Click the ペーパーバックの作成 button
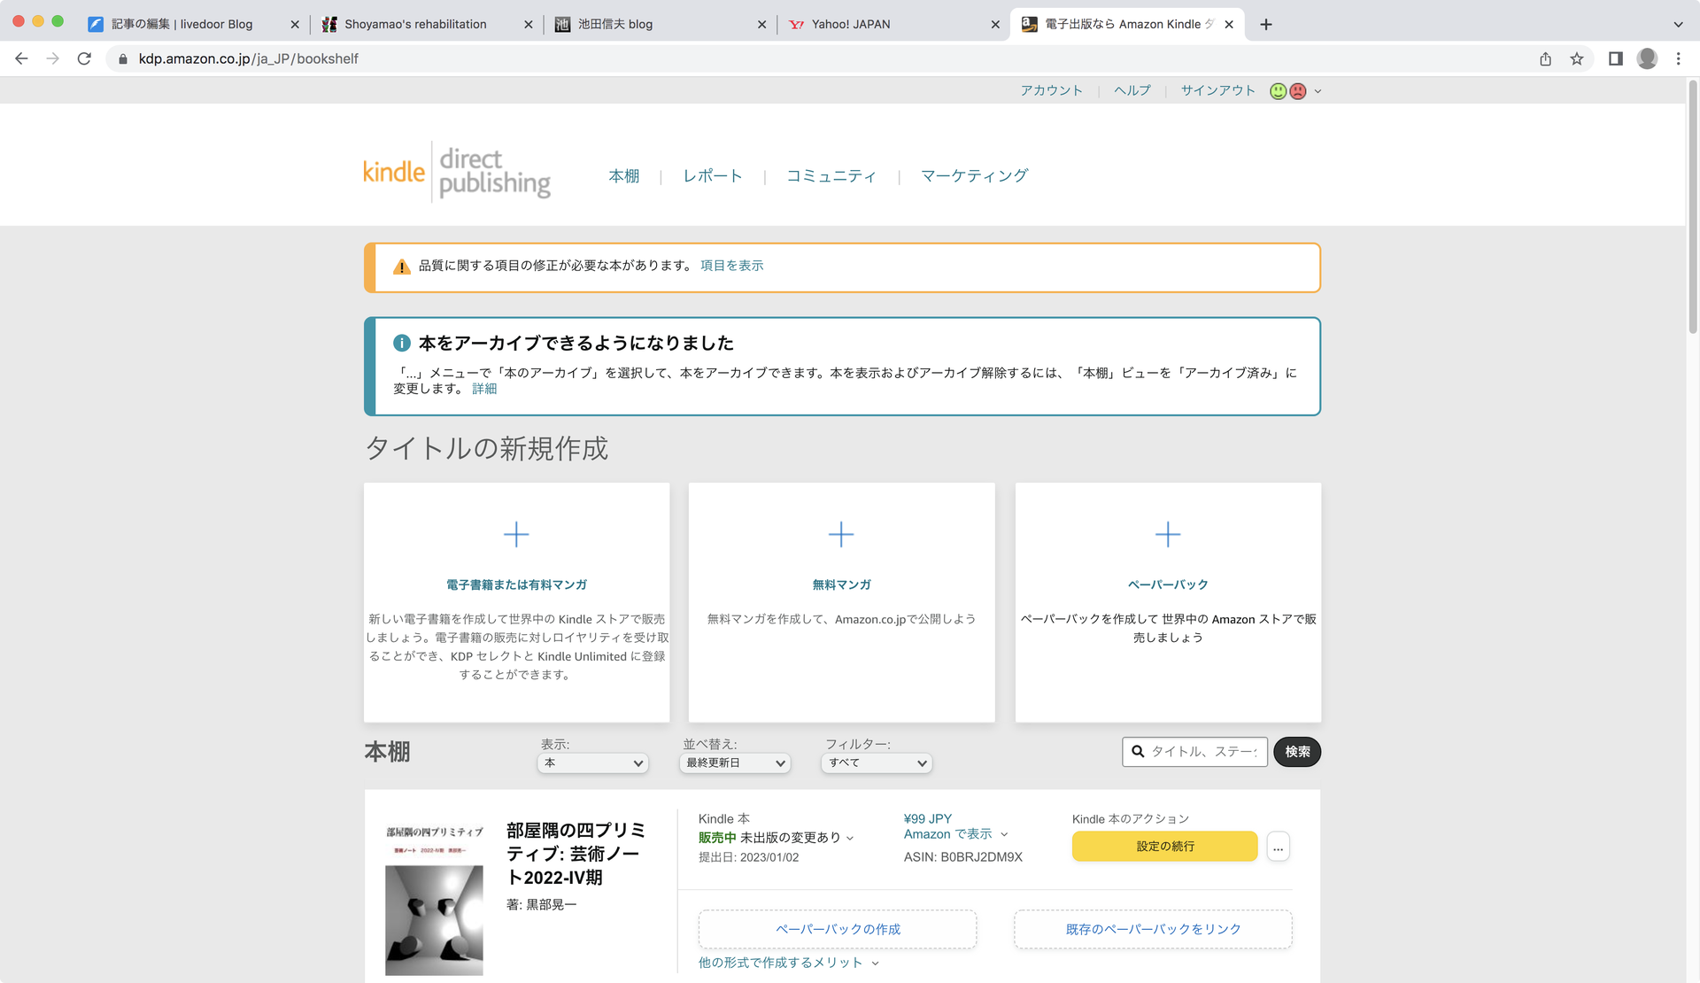The height and width of the screenshot is (983, 1700). click(x=838, y=929)
